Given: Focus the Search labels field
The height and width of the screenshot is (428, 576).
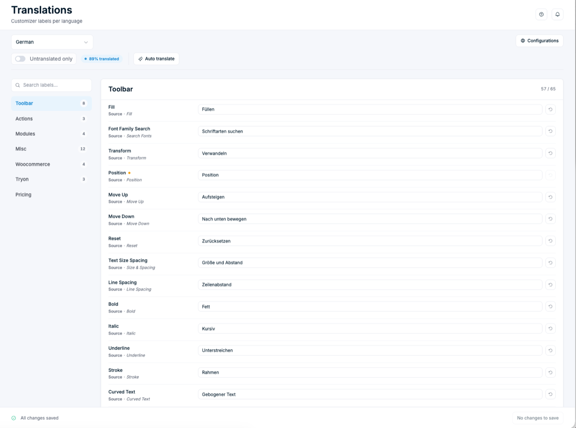Looking at the screenshot, I should [51, 85].
